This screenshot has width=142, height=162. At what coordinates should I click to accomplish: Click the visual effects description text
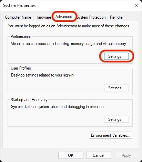(69, 44)
